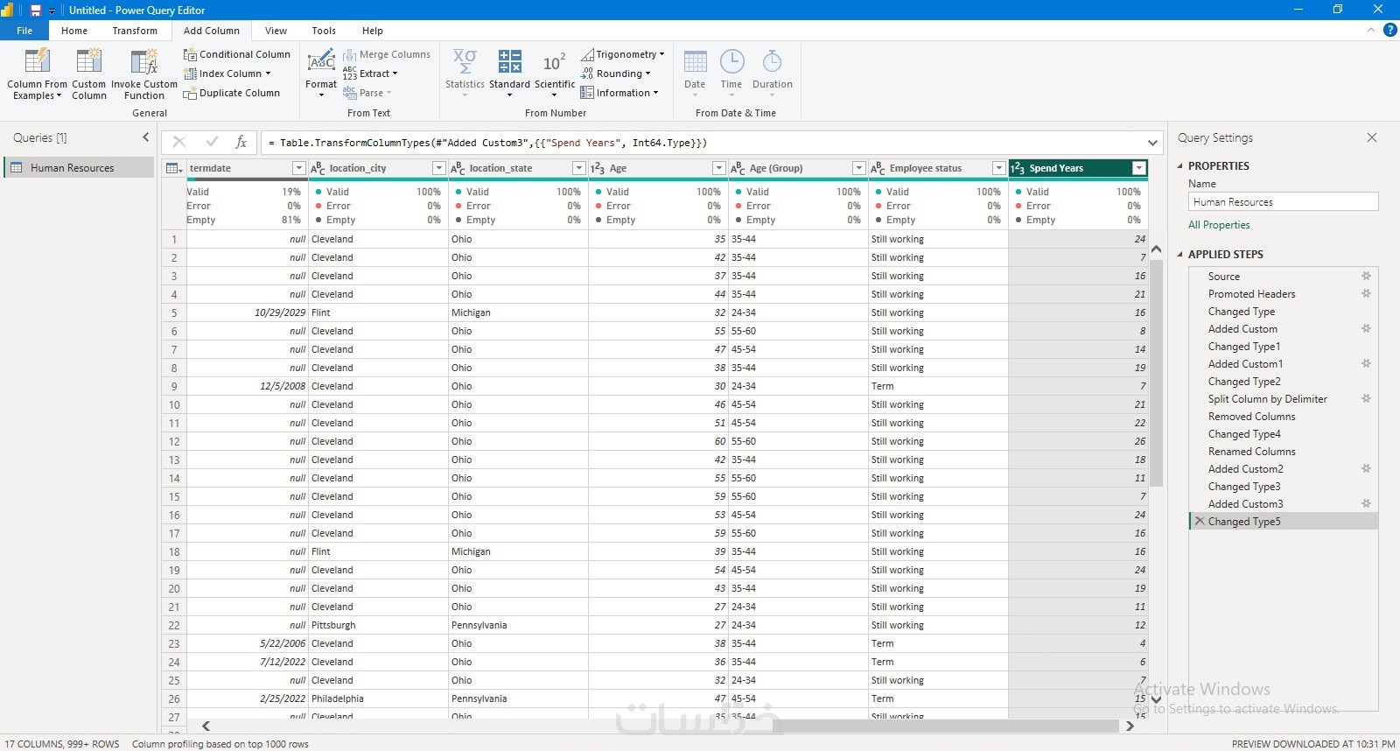Open Help question mark icon

[x=1389, y=30]
